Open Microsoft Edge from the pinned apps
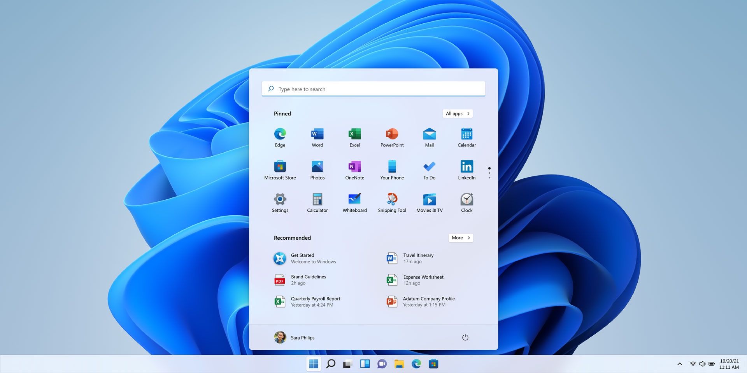The width and height of the screenshot is (747, 373). click(280, 135)
